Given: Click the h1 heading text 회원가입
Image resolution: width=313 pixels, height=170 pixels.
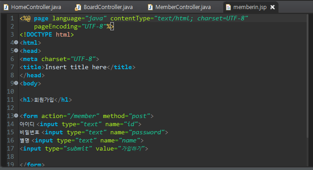Looking at the screenshot, I should [44, 99].
